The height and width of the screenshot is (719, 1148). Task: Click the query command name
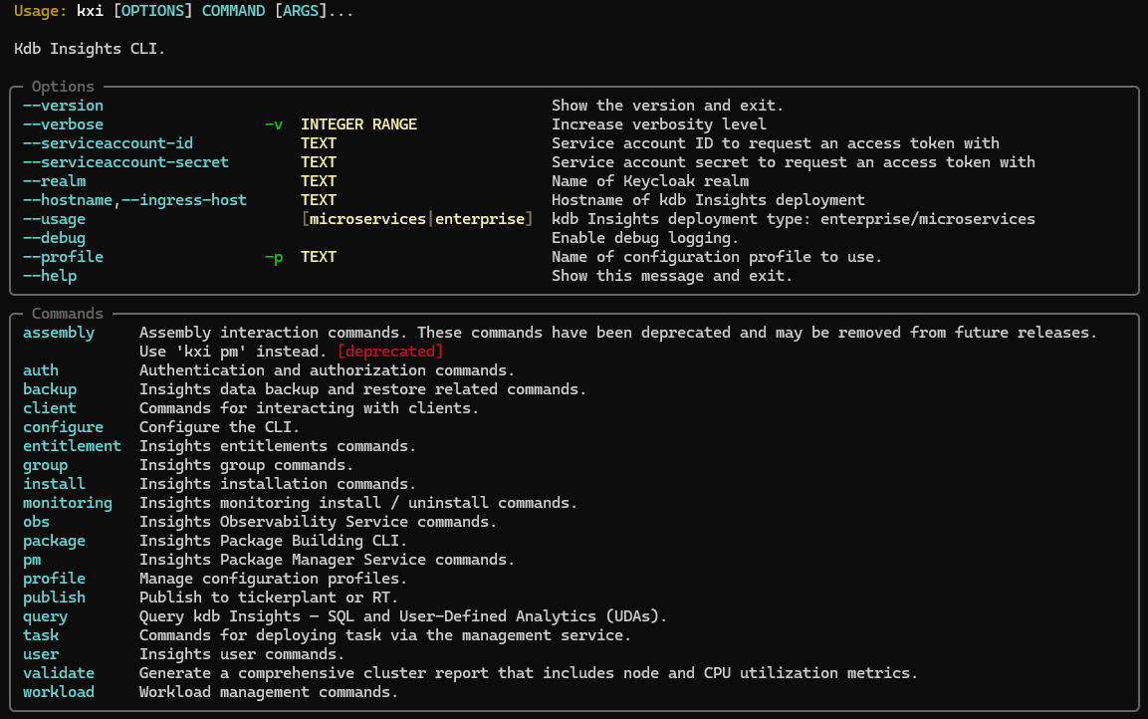[x=46, y=617]
